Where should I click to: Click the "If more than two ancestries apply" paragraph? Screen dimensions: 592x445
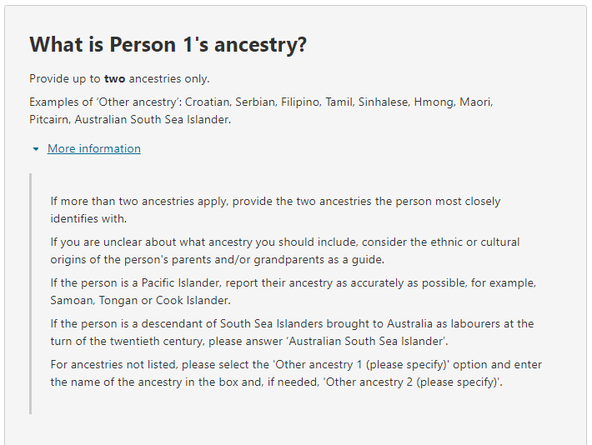click(x=275, y=209)
